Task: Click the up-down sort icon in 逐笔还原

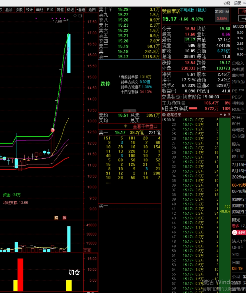Action: coord(225,115)
